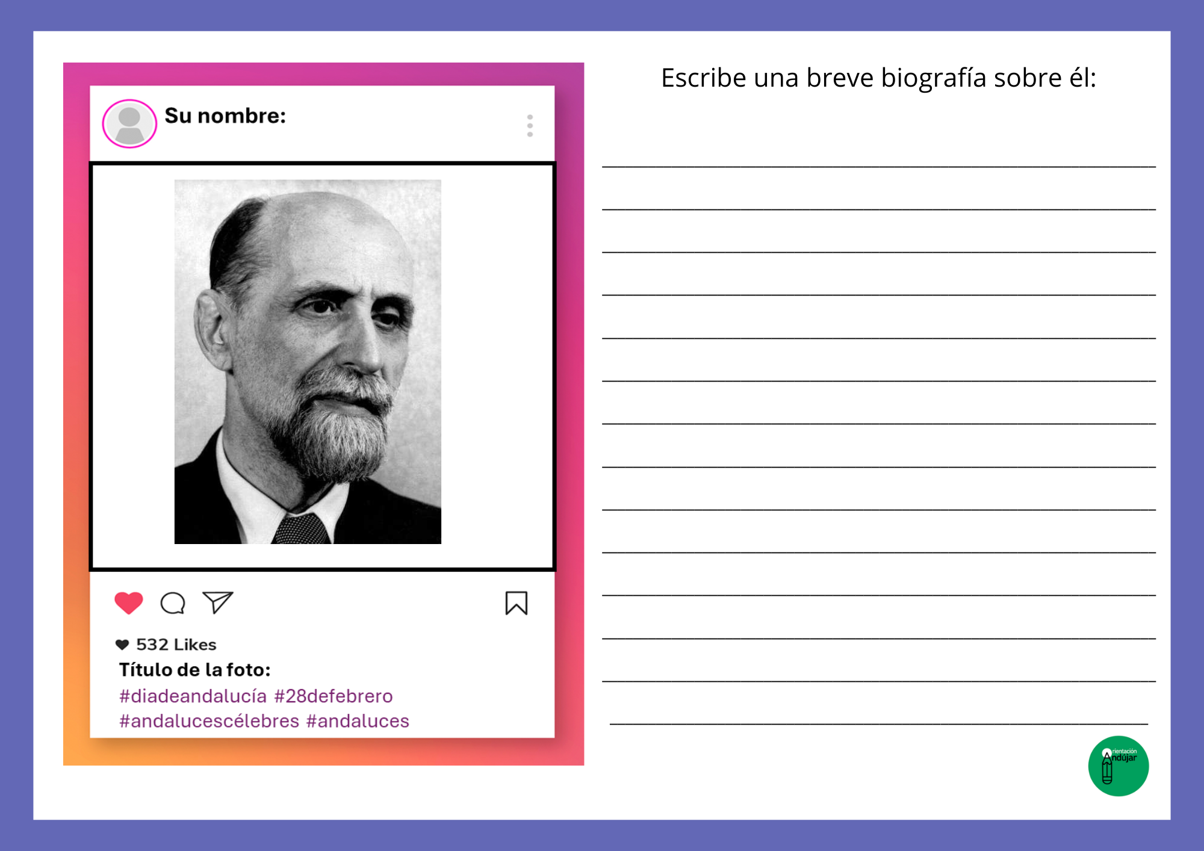
Task: Click the red heart like icon
Action: 129,603
